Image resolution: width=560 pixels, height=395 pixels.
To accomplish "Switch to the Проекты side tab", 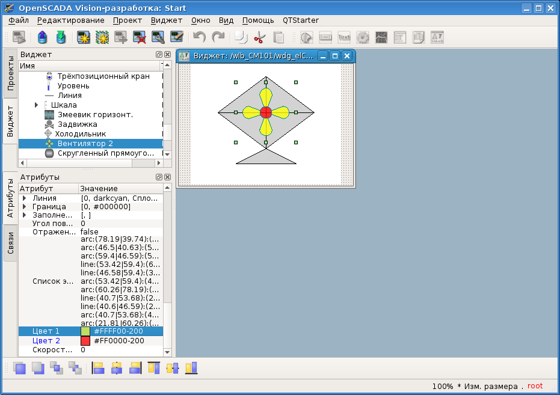I will [x=10, y=73].
